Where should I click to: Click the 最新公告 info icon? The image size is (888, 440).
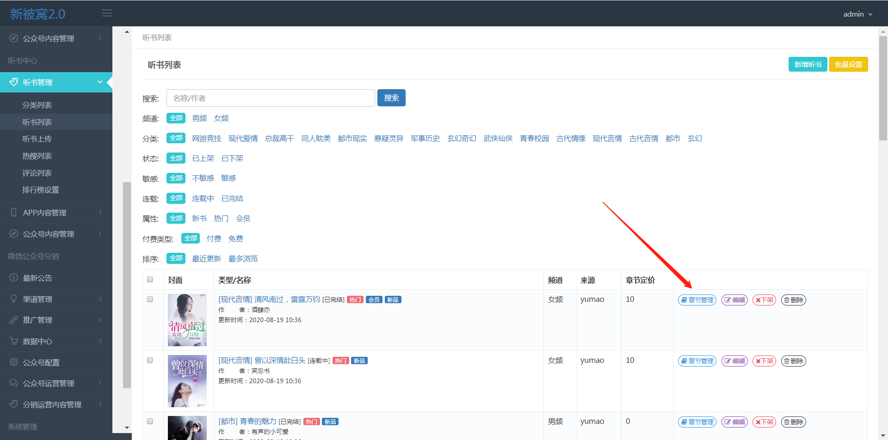point(14,277)
